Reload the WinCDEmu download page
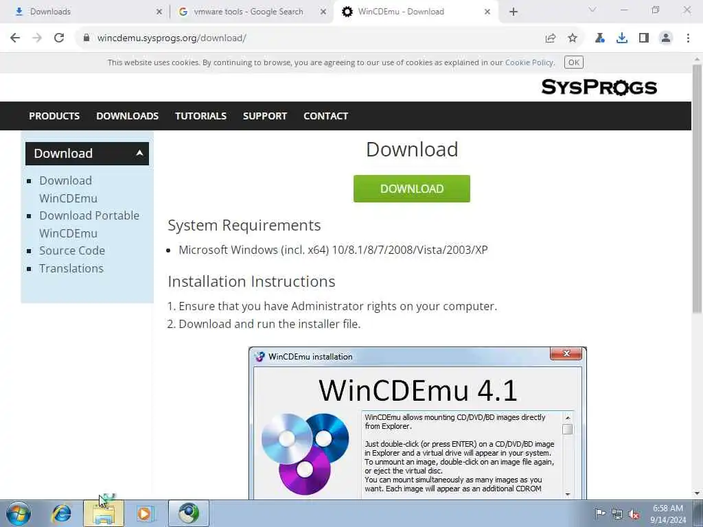The image size is (703, 527). click(59, 38)
